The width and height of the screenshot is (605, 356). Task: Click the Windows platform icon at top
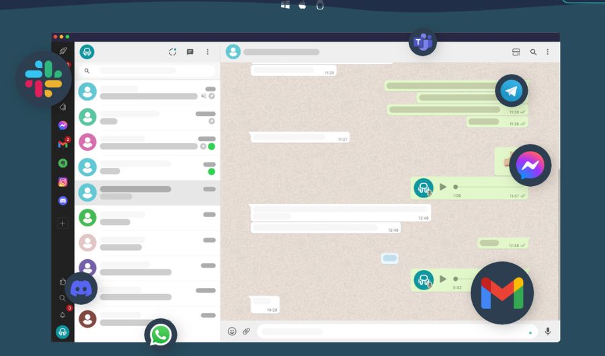click(x=285, y=5)
